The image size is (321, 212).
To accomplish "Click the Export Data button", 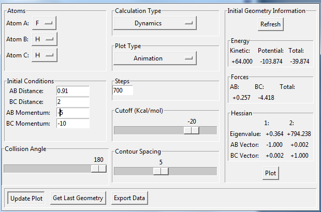I will [x=129, y=198].
